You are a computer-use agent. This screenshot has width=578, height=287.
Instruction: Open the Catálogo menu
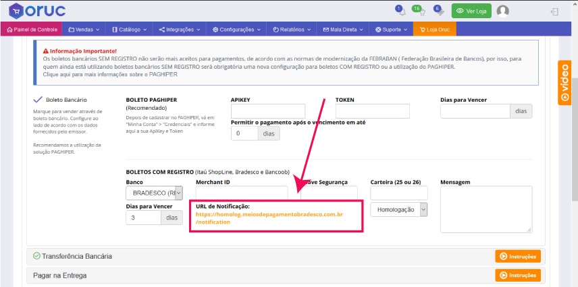pos(130,30)
